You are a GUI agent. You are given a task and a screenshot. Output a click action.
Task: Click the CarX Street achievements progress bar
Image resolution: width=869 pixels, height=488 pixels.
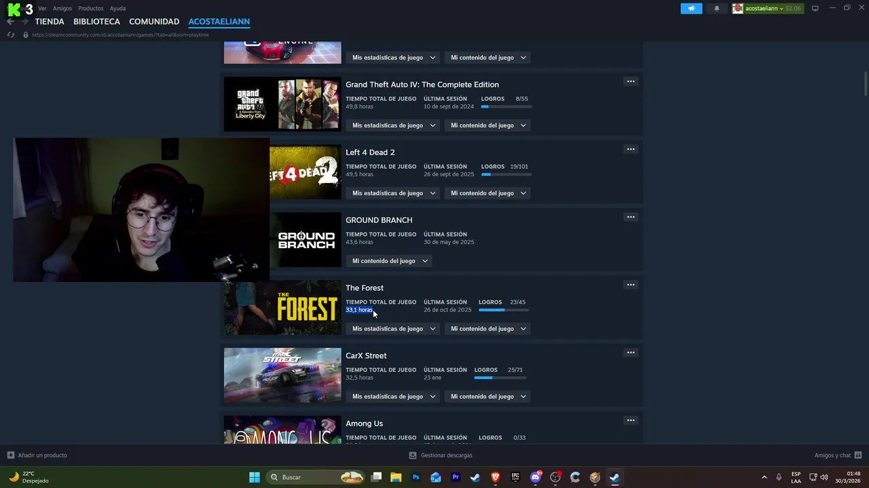click(x=500, y=378)
